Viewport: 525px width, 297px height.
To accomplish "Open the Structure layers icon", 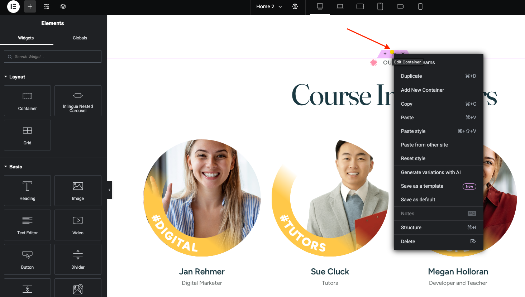I will 63,6.
